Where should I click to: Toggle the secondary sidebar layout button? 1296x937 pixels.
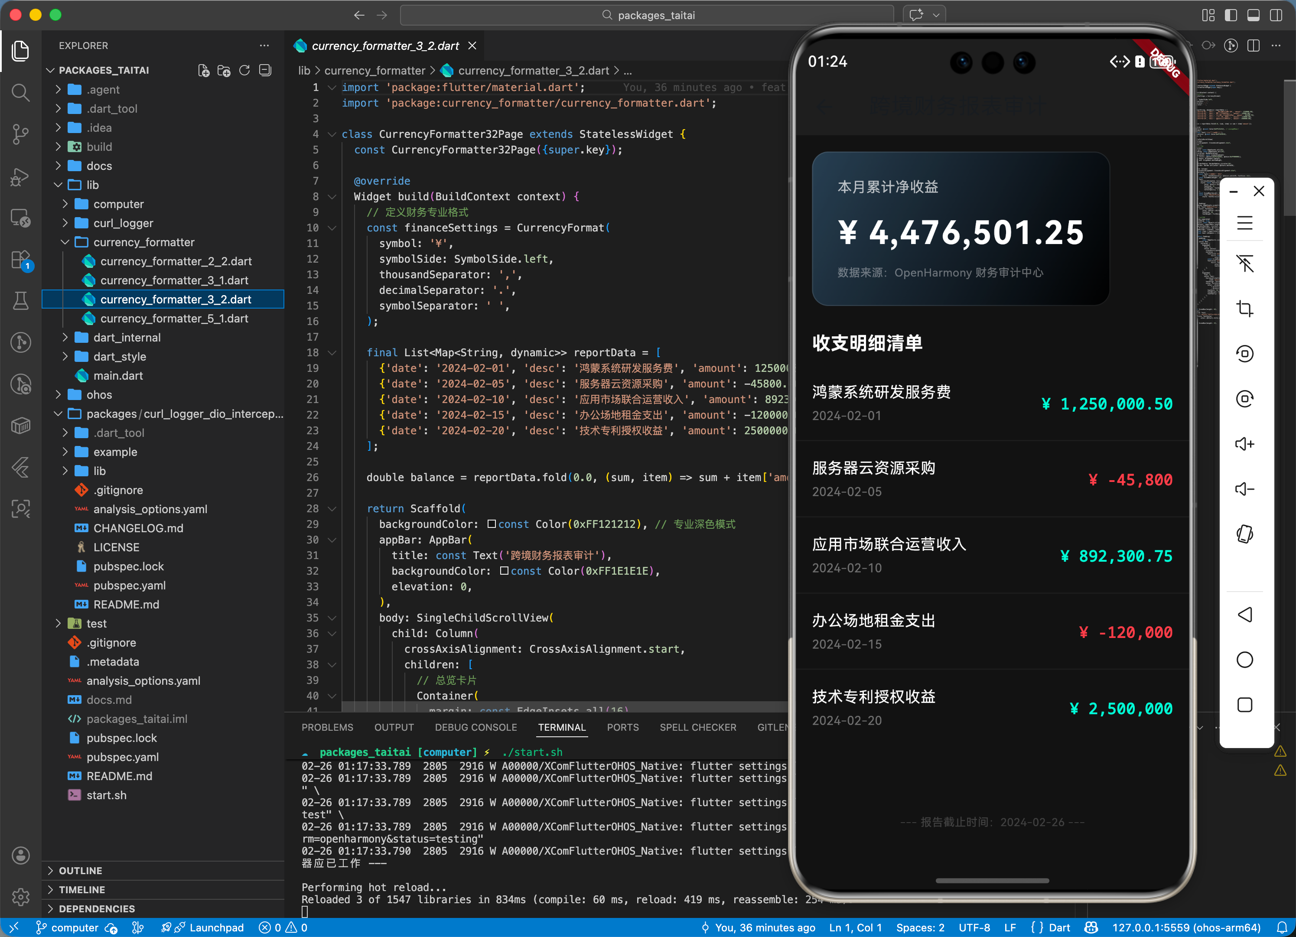tap(1276, 16)
